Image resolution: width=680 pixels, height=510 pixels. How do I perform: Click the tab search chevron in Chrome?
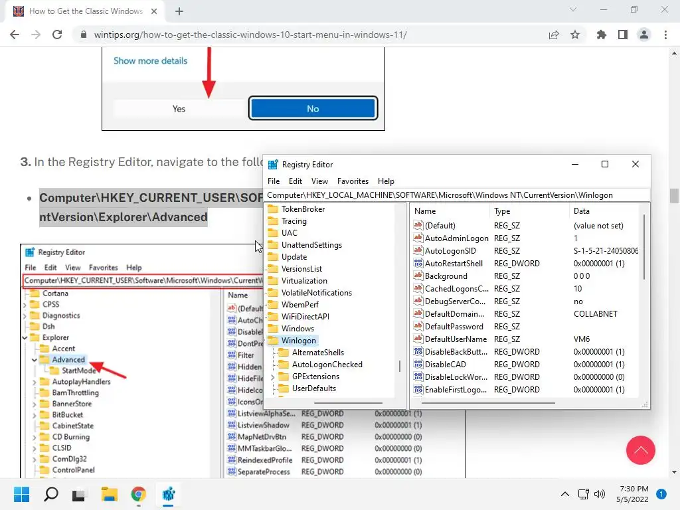573,9
